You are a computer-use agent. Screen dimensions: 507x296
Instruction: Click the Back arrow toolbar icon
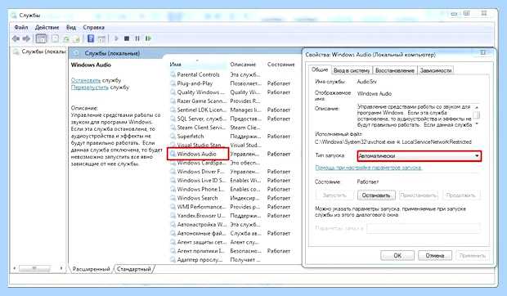tap(16, 38)
